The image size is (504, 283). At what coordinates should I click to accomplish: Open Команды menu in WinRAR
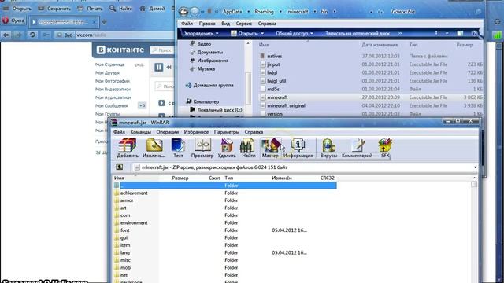(x=140, y=132)
